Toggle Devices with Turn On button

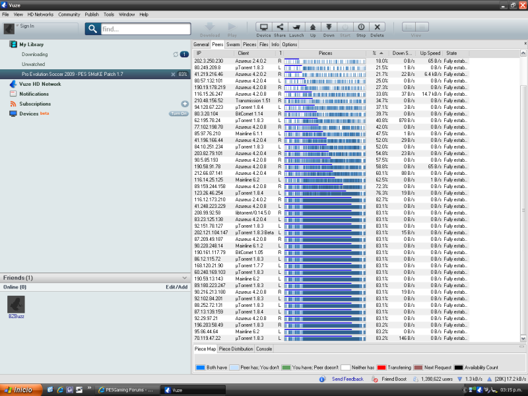click(178, 114)
